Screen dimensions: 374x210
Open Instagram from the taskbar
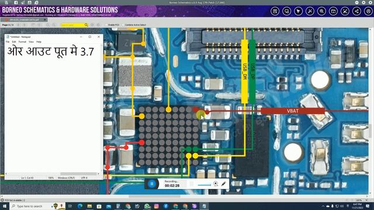157,206
